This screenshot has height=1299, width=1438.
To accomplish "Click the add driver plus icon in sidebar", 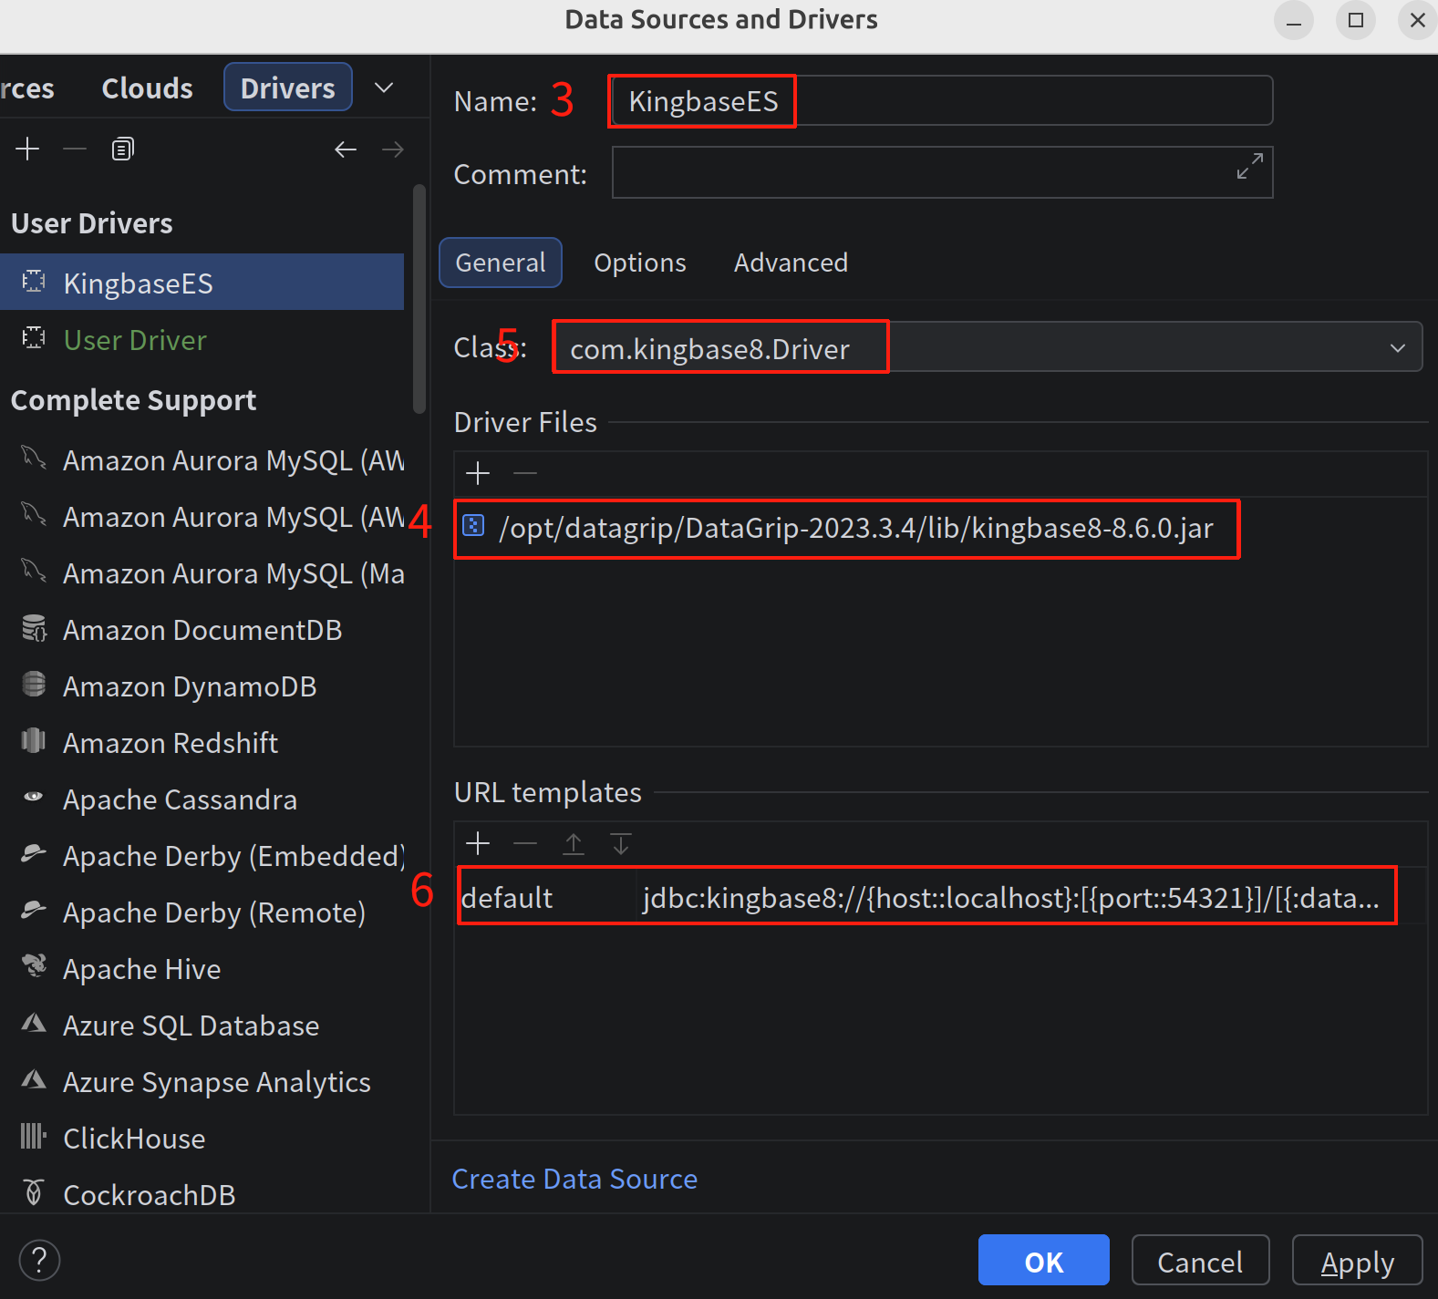I will 27,149.
